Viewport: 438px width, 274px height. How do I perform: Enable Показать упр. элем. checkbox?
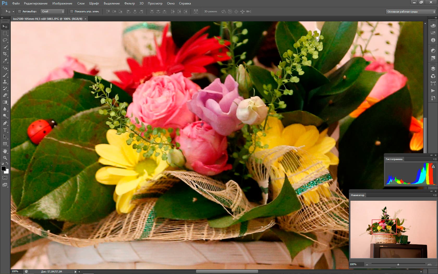[72, 11]
